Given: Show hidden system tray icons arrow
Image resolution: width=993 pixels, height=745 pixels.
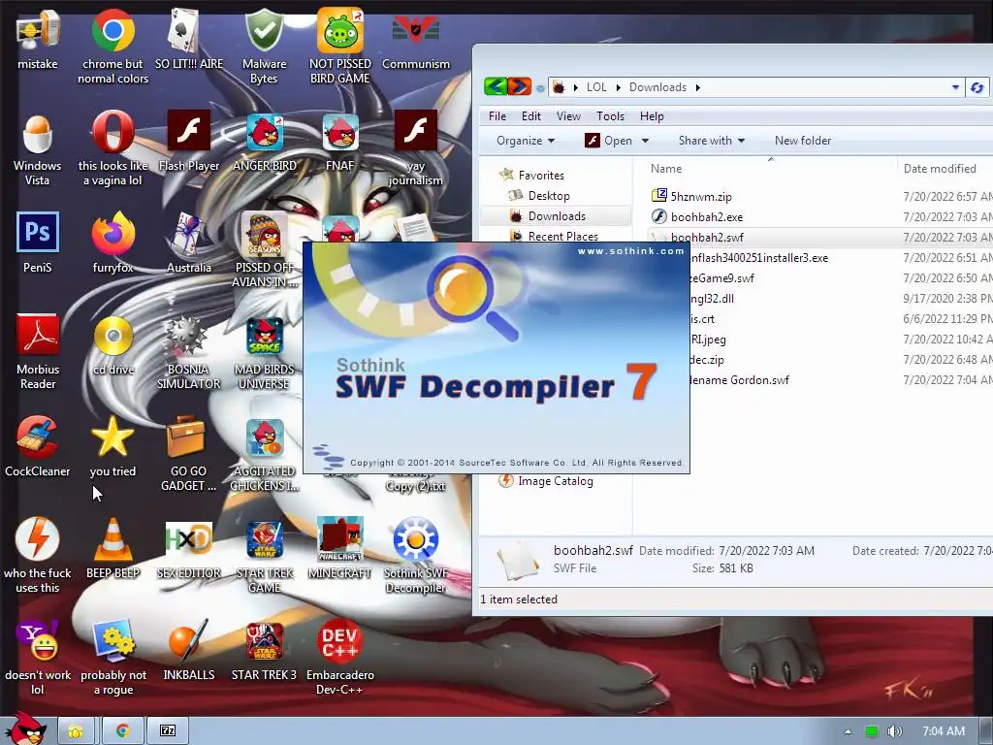Looking at the screenshot, I should pos(848,731).
